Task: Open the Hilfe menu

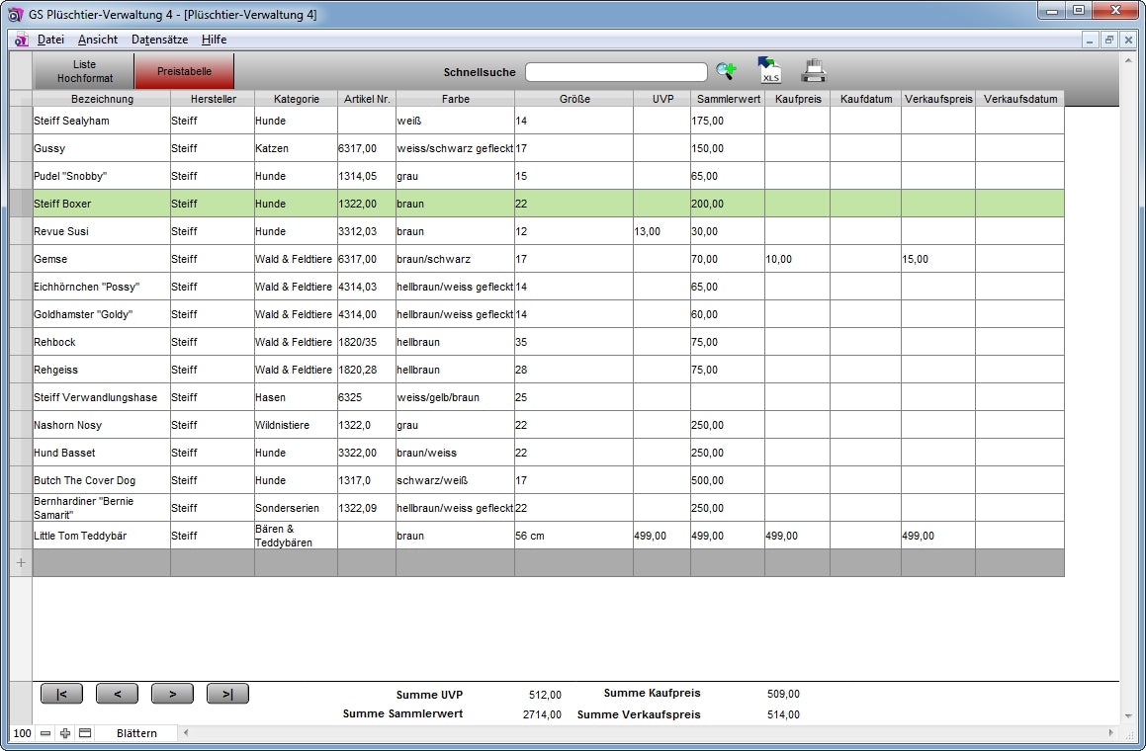Action: [x=214, y=40]
